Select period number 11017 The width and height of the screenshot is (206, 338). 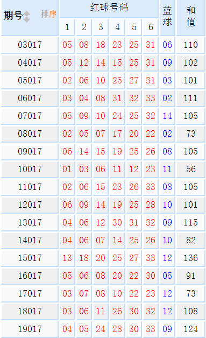pos(30,187)
